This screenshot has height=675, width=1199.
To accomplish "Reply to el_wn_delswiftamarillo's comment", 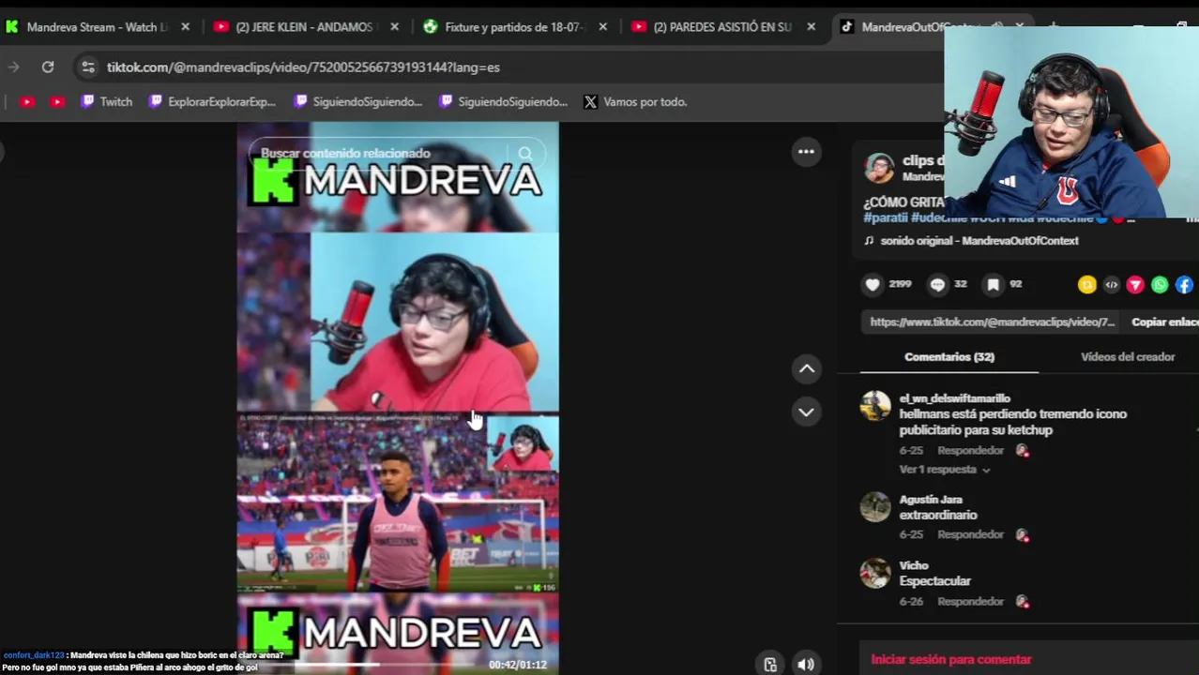I will (970, 451).
